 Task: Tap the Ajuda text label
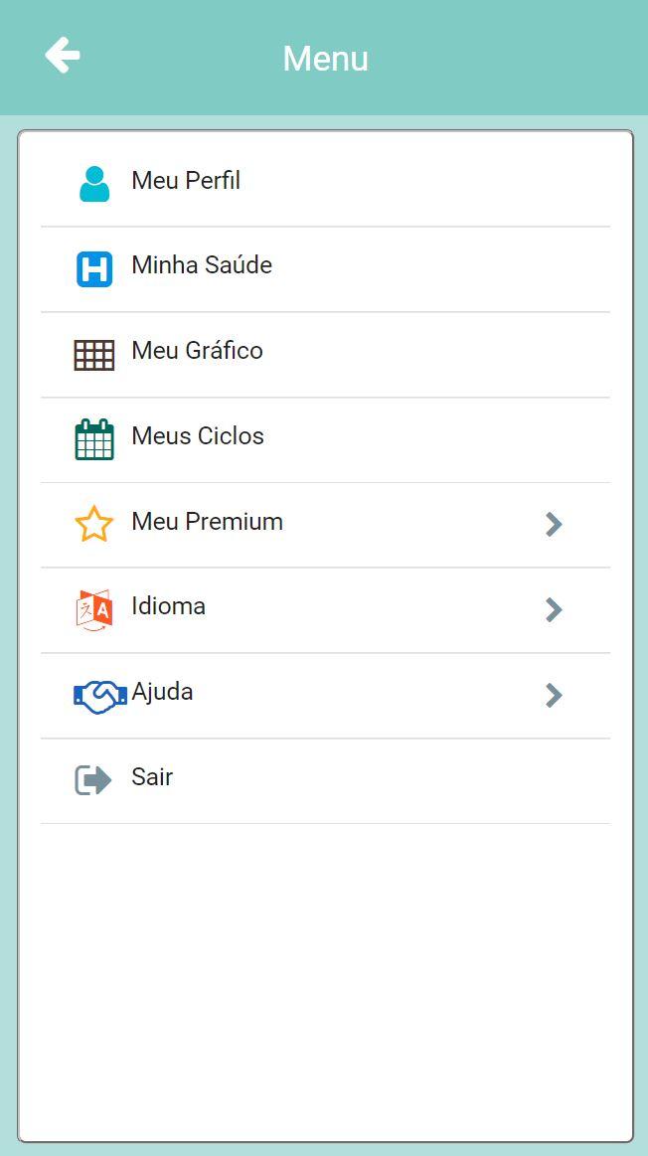tap(162, 692)
